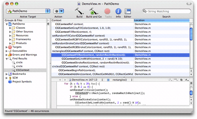197x119 pixels.
Task: Select the Errors and Warnings group
Action: [x=24, y=55]
